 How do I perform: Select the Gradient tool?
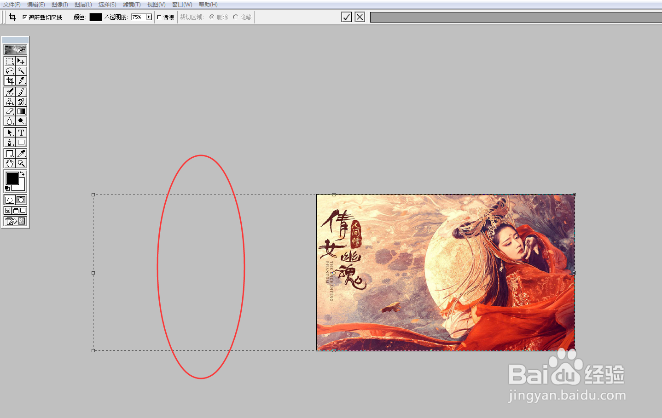21,111
